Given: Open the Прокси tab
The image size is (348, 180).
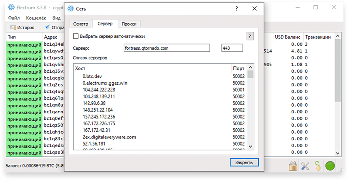Looking at the screenshot, I should (129, 24).
